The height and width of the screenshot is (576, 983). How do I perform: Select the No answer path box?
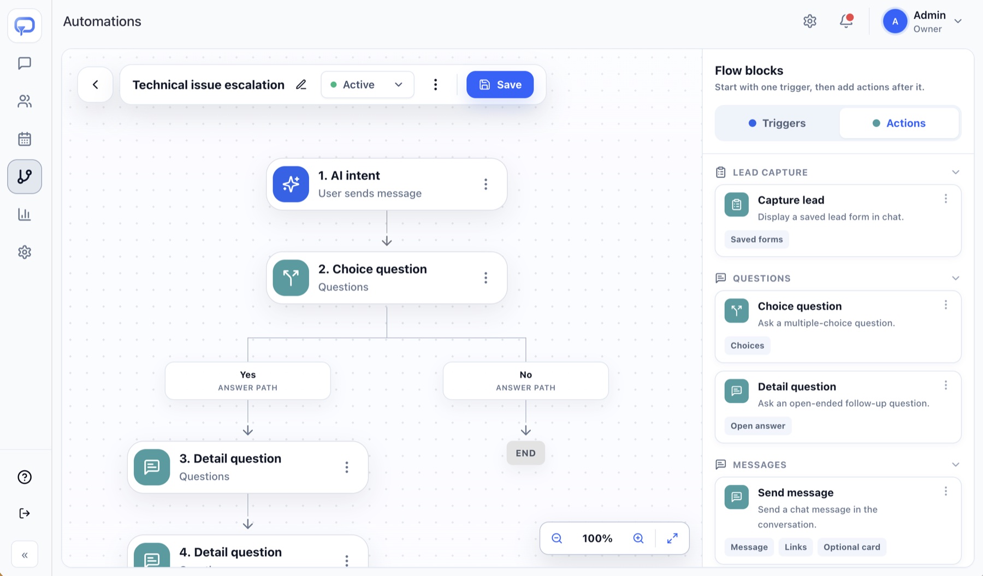pos(526,381)
